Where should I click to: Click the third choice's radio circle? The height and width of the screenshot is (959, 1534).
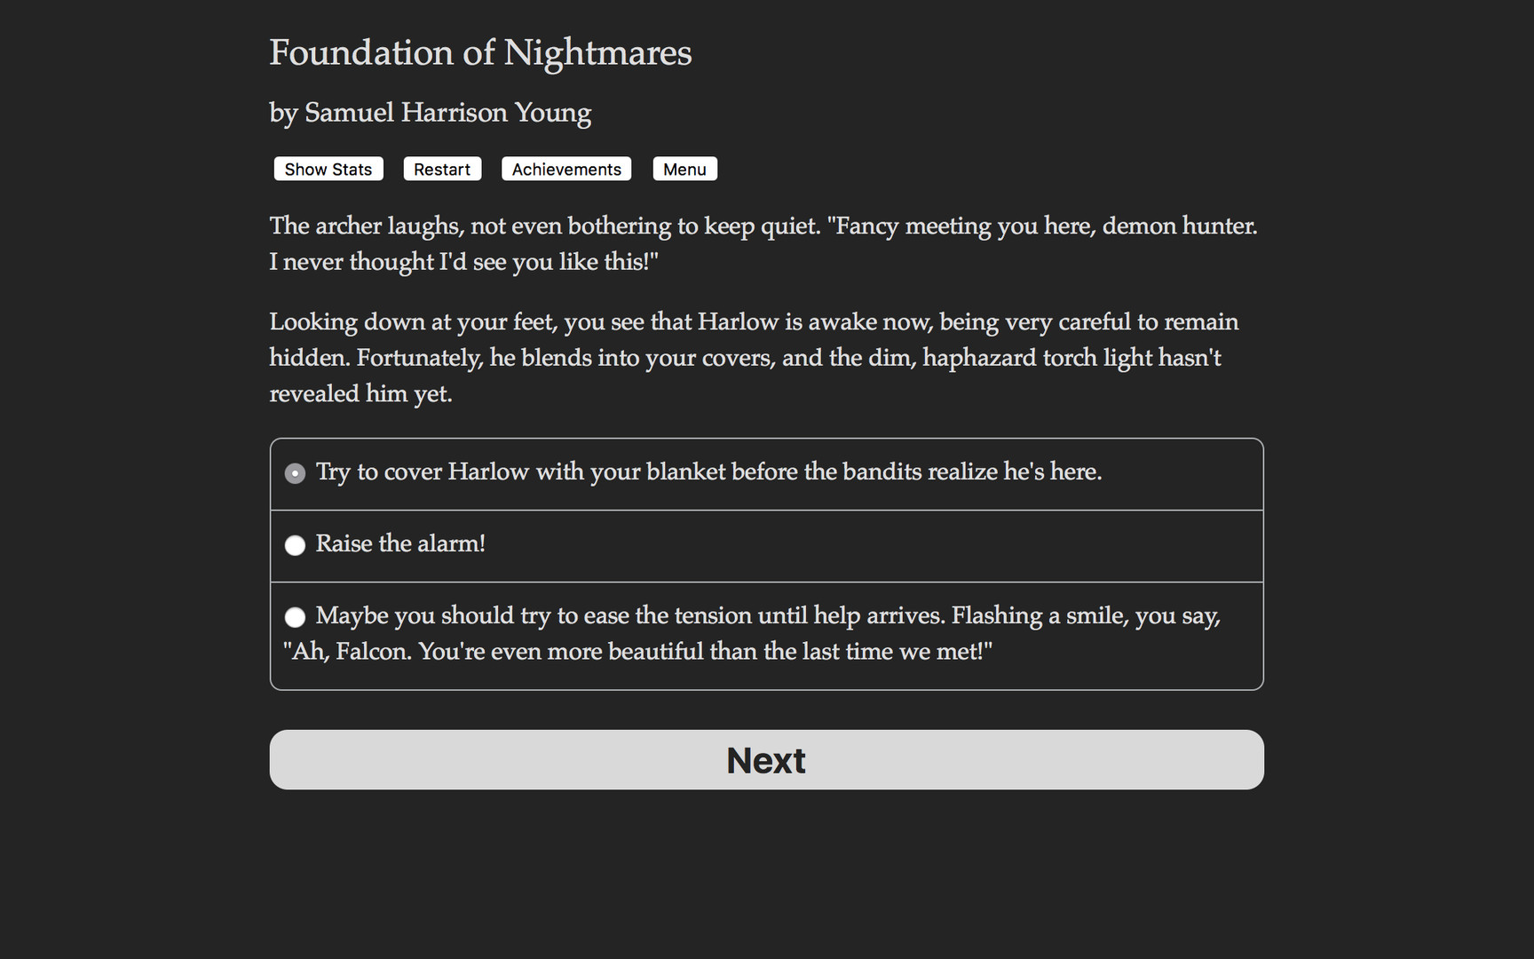click(x=295, y=616)
